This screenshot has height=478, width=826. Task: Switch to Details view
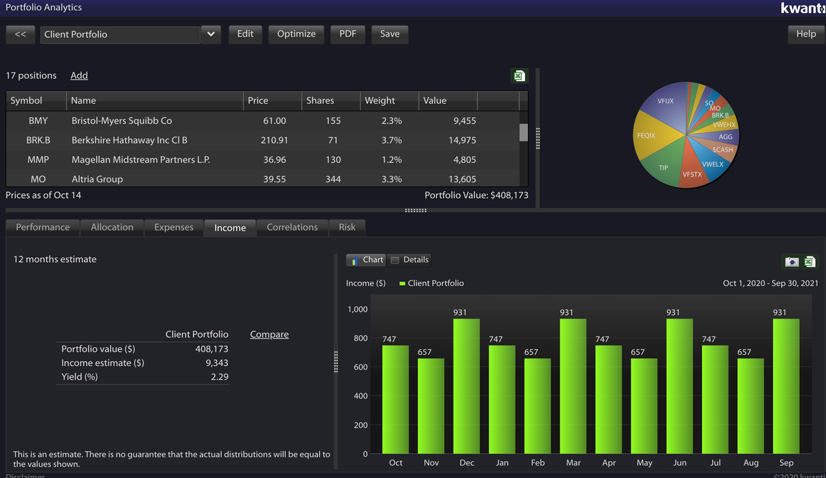click(x=409, y=260)
